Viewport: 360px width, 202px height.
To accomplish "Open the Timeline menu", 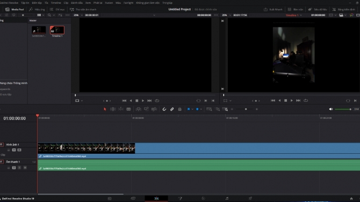I will (56, 3).
